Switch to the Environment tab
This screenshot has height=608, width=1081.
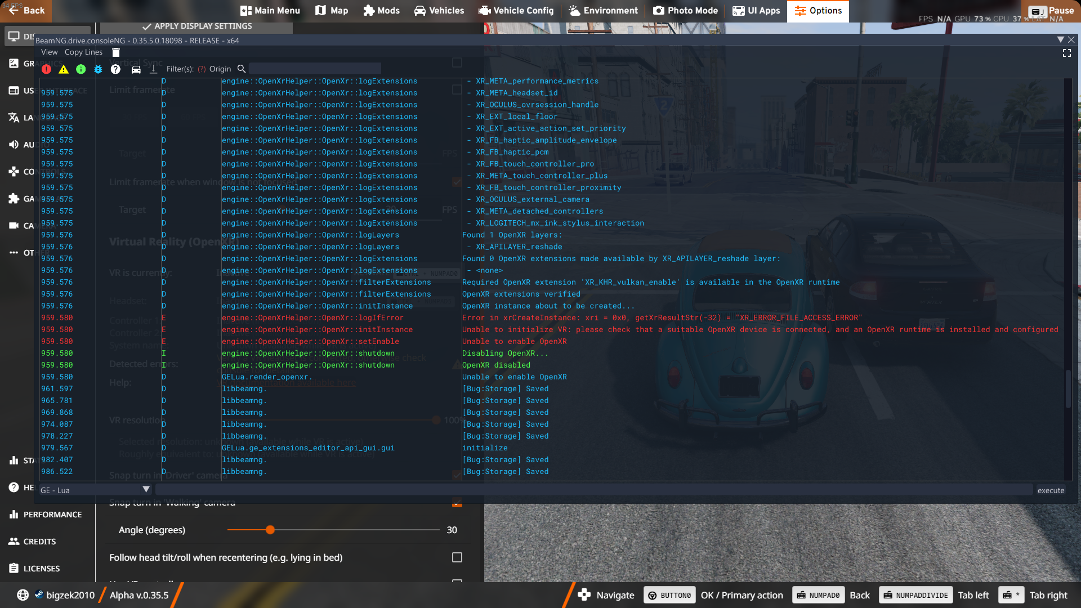point(603,11)
